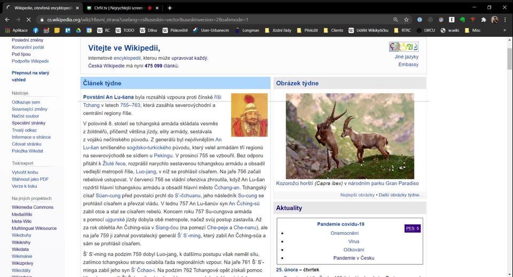Screen dimensions: 513x277
Task: Open the Udělit Wikikytičku bookmark
Action: [368, 30]
